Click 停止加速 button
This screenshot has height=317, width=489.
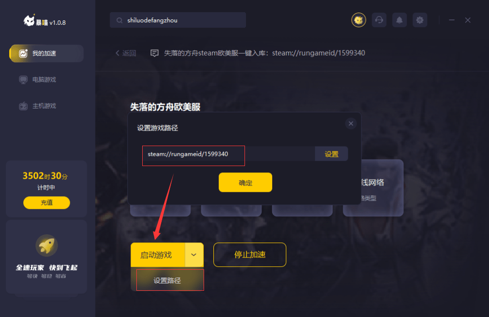pos(250,255)
